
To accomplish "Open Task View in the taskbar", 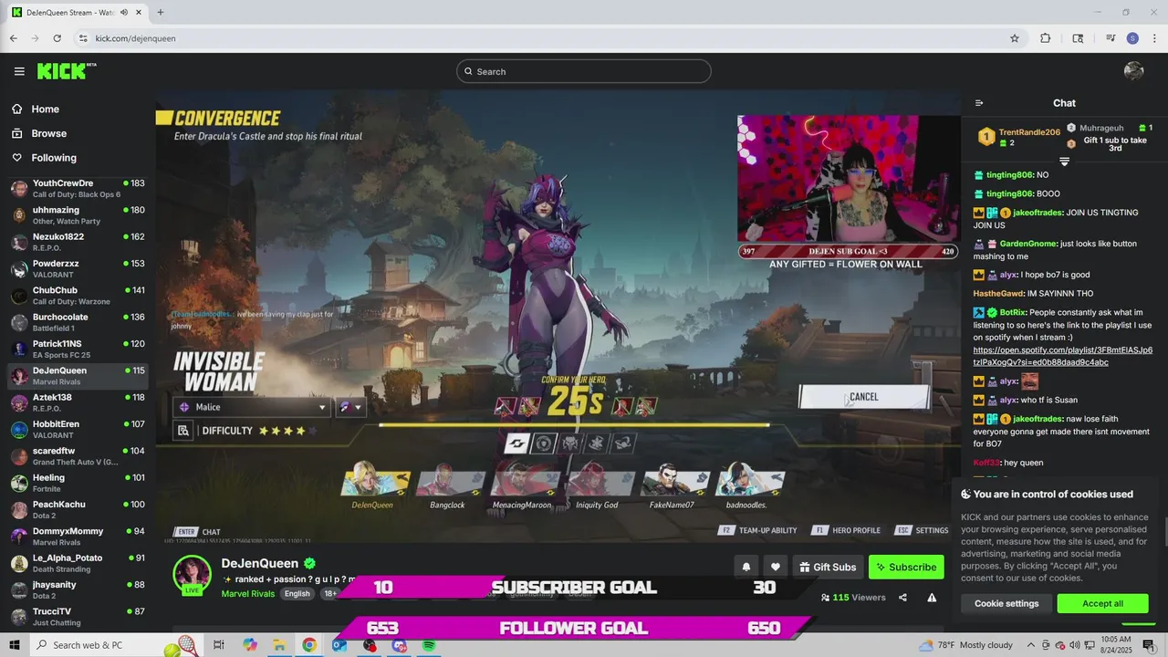I will tap(218, 645).
